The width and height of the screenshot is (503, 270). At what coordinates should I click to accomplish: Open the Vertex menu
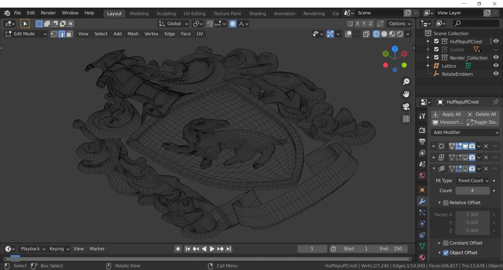(151, 34)
